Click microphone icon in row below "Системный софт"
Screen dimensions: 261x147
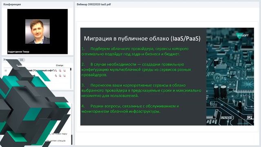[x=56, y=76]
